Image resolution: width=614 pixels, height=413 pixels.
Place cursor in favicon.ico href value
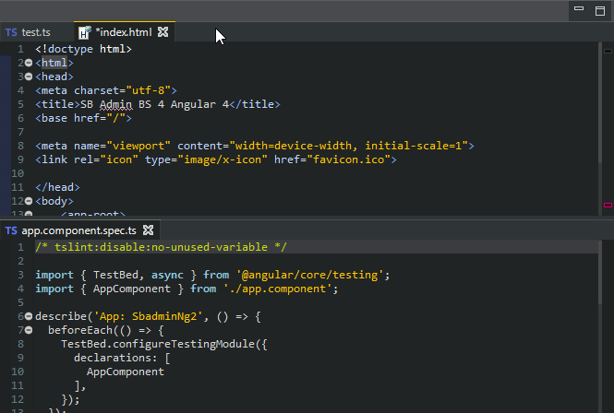click(348, 159)
